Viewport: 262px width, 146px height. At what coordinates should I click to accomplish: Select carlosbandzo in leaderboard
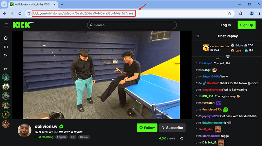(x=219, y=46)
